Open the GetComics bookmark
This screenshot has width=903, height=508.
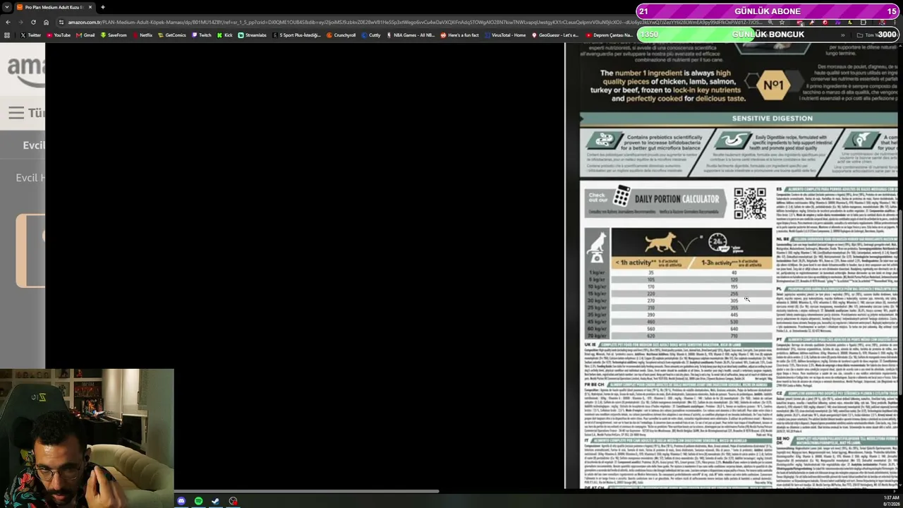172,35
